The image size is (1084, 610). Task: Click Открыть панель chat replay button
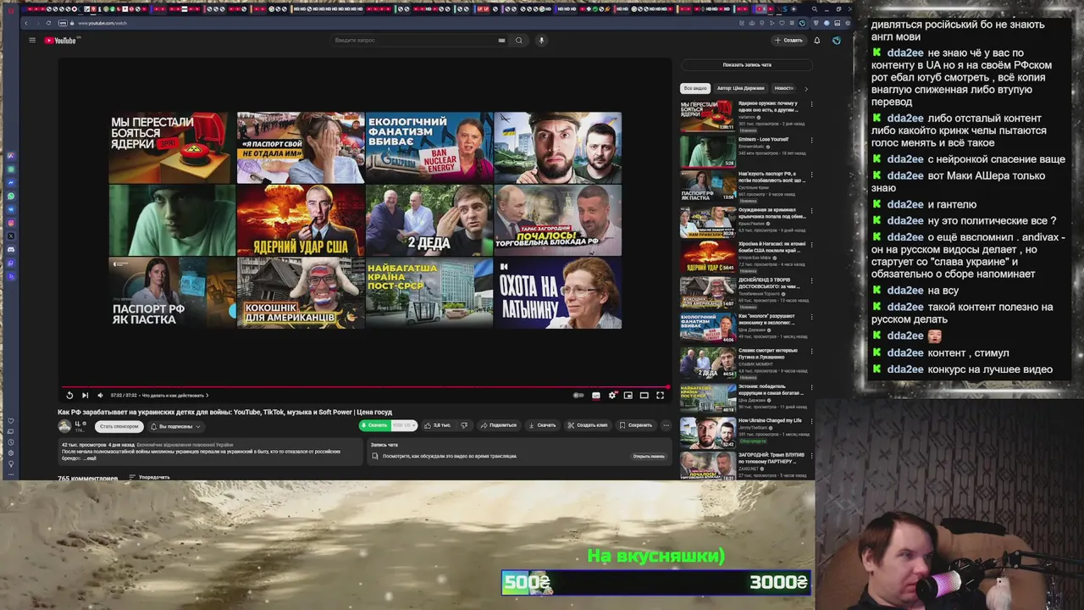(649, 456)
